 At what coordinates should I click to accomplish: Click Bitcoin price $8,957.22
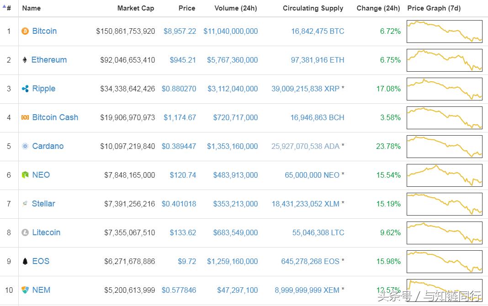[x=180, y=32]
